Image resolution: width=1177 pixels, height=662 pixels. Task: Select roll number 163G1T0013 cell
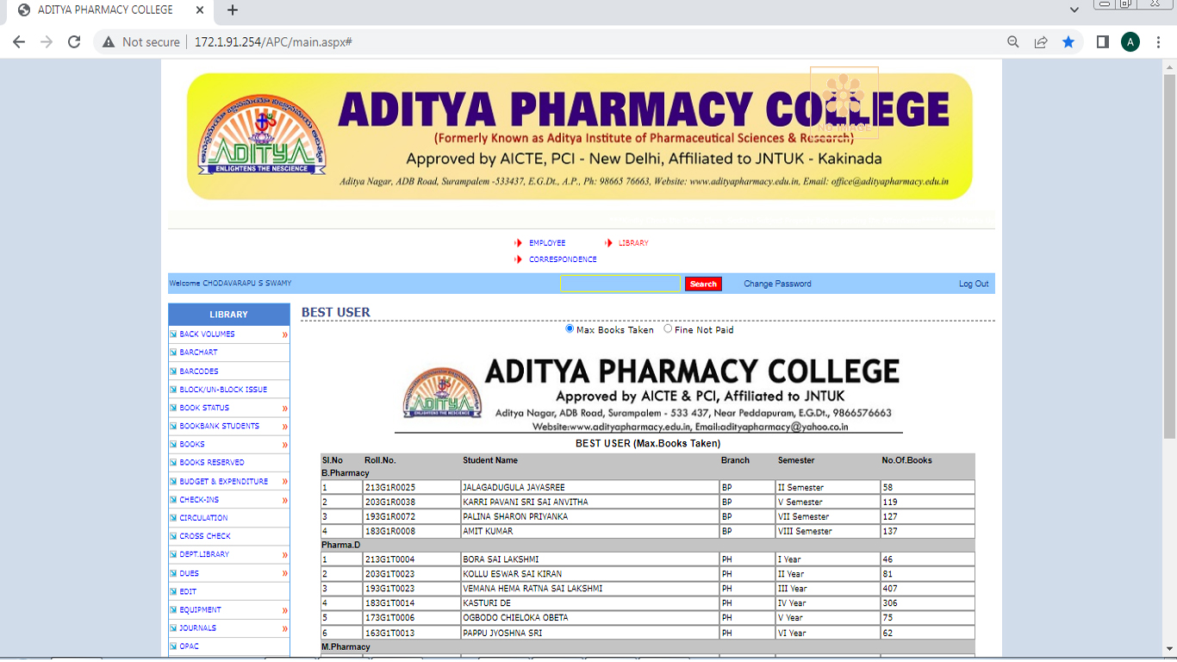[x=412, y=633]
